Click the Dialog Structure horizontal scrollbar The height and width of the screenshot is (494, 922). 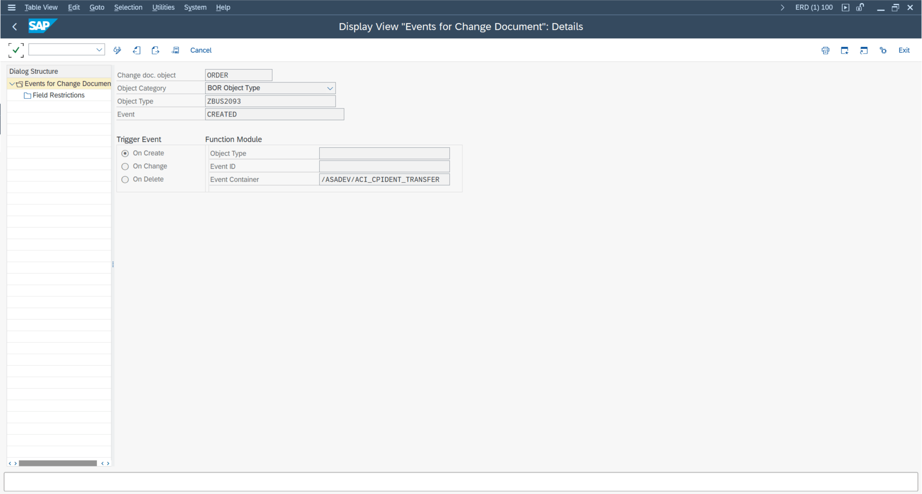pos(58,463)
